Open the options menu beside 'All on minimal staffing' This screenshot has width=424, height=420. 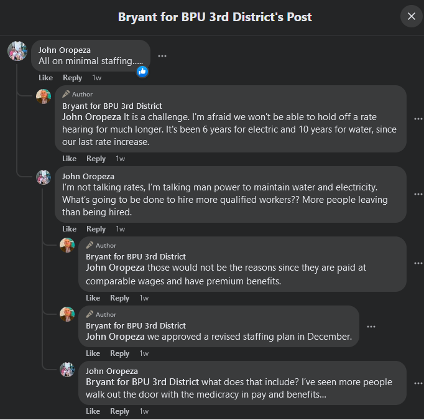[x=162, y=56]
